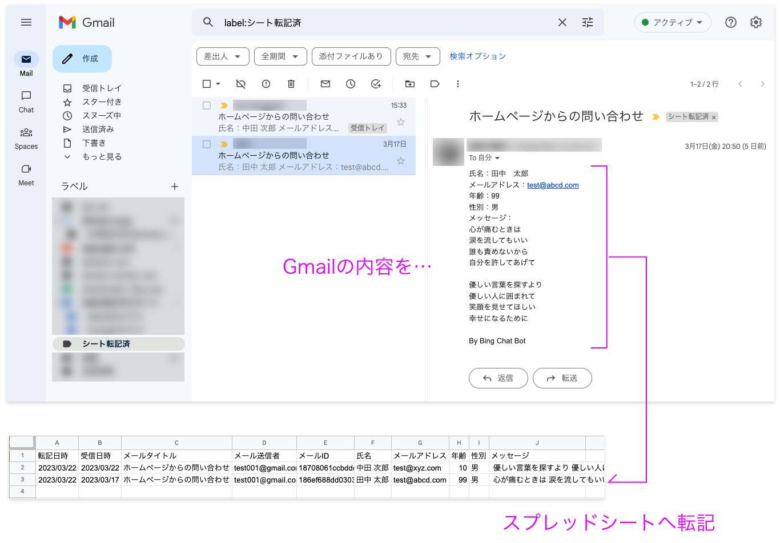Move the conversation using the folder icon
Screen dimensions: 780x543
pyautogui.click(x=410, y=84)
